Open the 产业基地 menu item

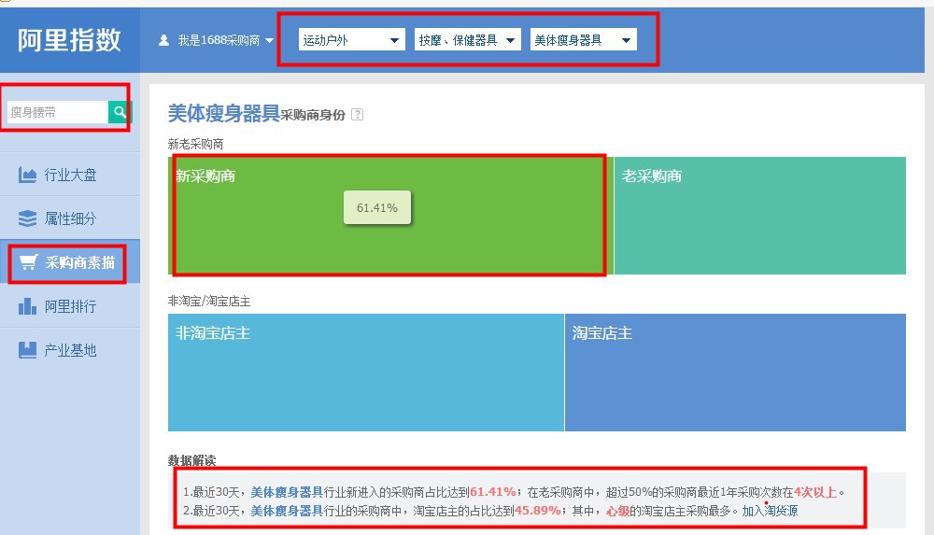[70, 350]
